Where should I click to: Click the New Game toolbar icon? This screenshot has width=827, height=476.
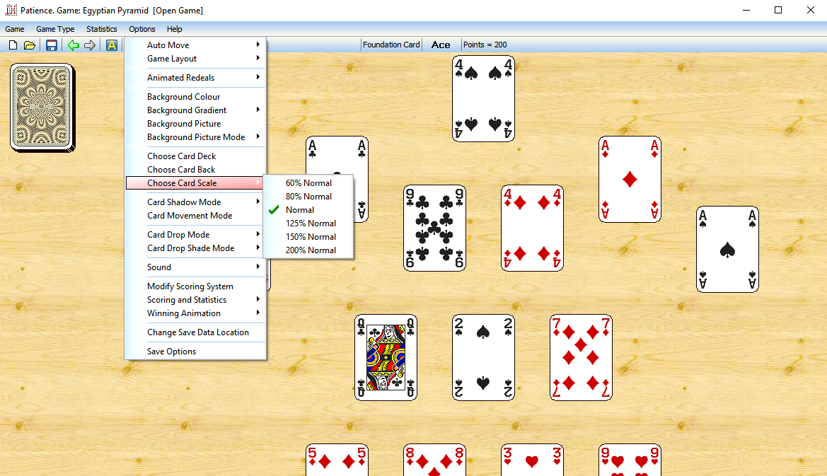(13, 45)
